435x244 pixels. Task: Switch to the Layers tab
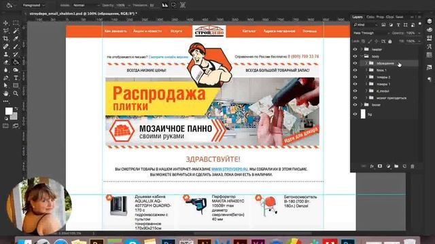358,17
